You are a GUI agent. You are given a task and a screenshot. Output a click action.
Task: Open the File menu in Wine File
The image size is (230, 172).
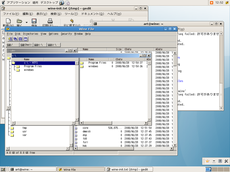tap(10, 34)
